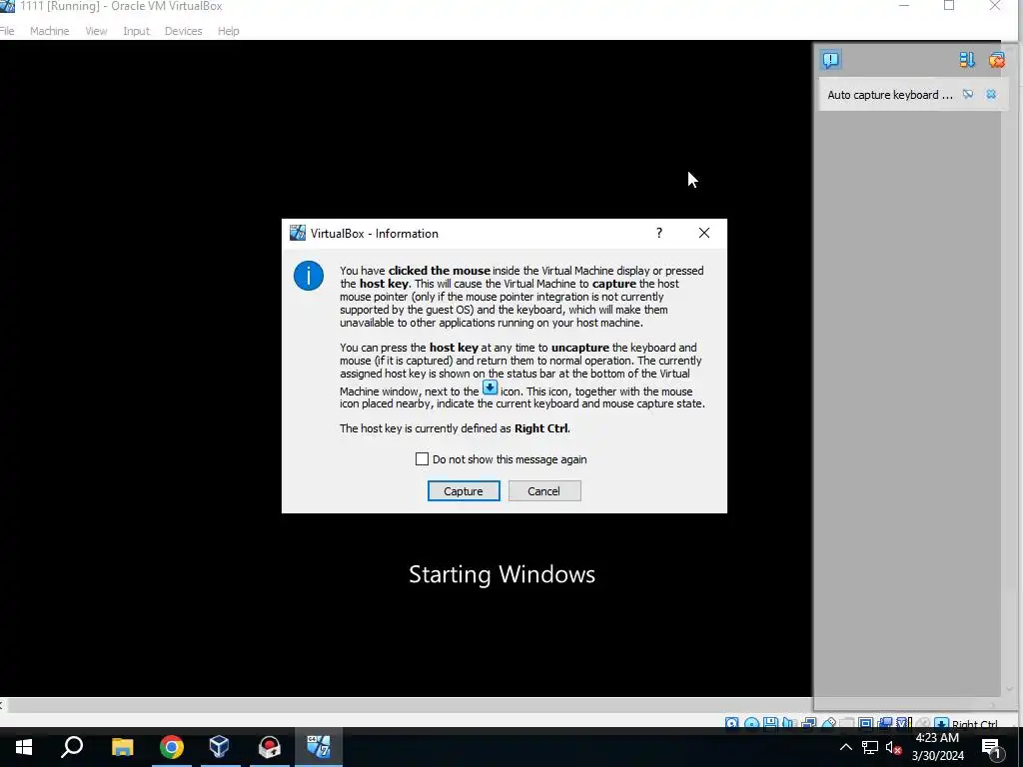Open the View menu
Screen dimensions: 1023x767
[x=96, y=31]
